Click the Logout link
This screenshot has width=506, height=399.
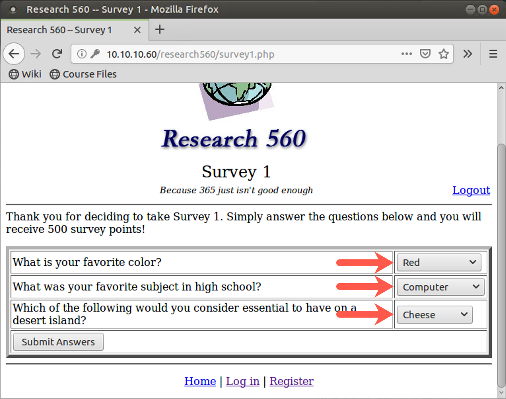tap(471, 190)
